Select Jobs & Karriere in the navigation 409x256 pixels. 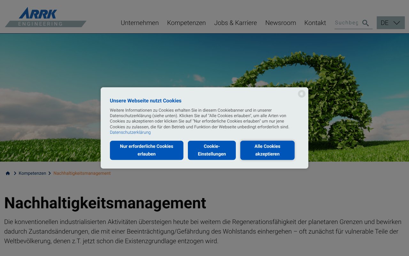tap(235, 23)
